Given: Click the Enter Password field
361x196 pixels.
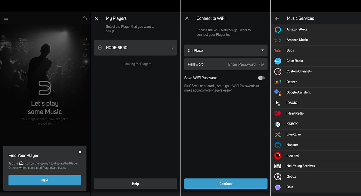Looking at the screenshot, I should (x=242, y=64).
